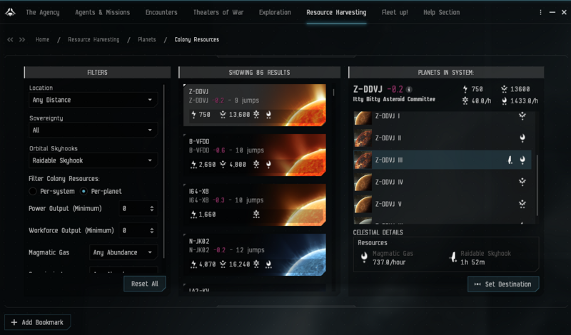The width and height of the screenshot is (571, 335).
Task: Switch to the Theaters of War tab
Action: coord(218,12)
